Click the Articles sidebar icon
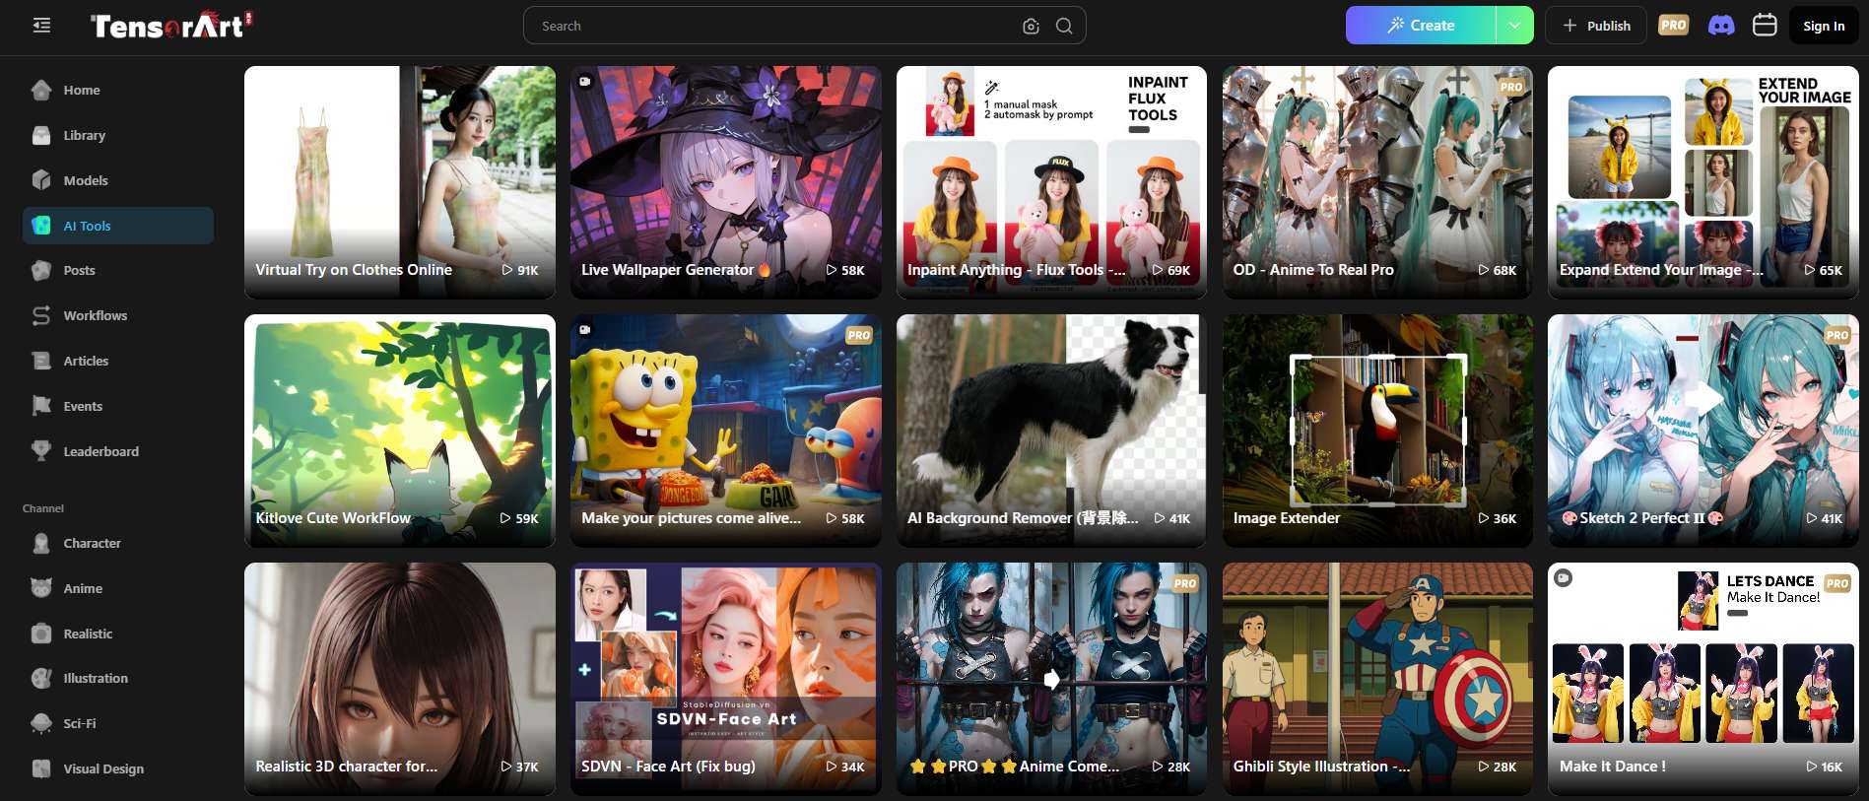Screen dimensions: 1869x801 (41, 361)
